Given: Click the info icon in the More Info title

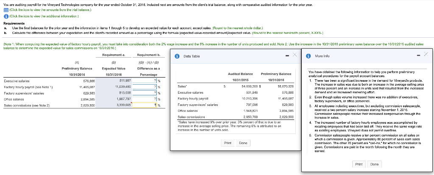Looking at the screenshot, I should pos(308,56).
